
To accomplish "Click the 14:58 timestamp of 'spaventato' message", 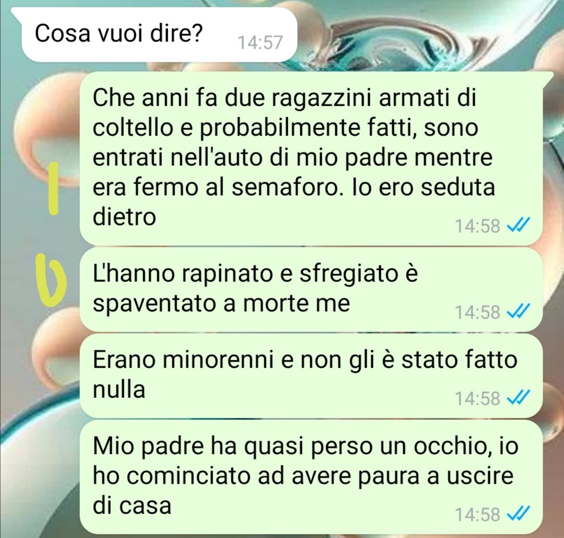I will click(477, 312).
